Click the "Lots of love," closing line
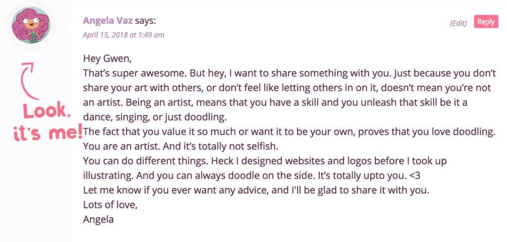 [110, 205]
